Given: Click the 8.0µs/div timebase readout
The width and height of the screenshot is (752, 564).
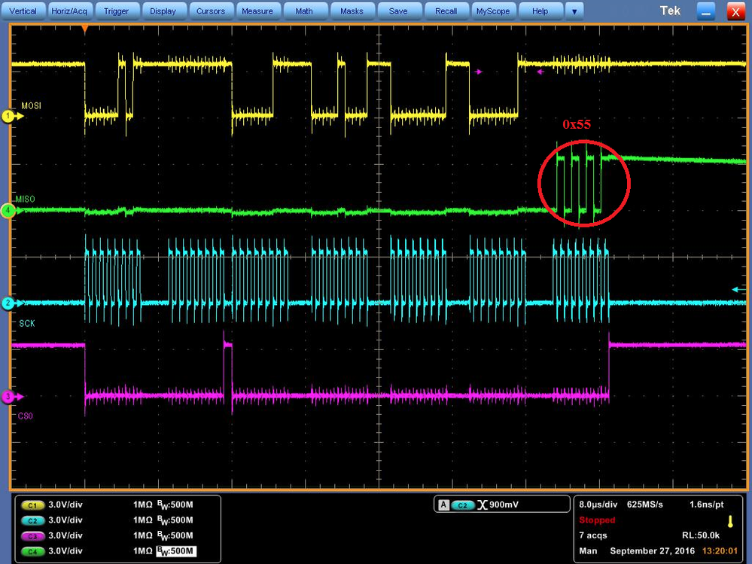Looking at the screenshot, I should pos(598,505).
